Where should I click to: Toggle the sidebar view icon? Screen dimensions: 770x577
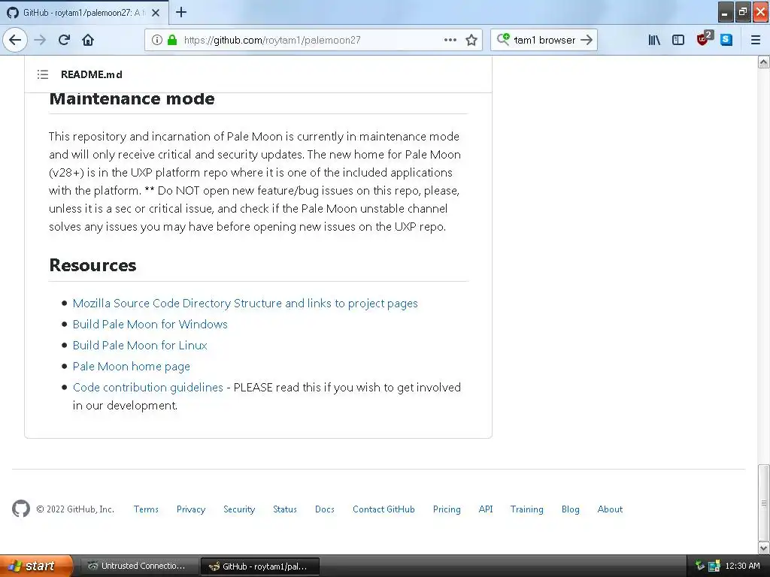(678, 40)
